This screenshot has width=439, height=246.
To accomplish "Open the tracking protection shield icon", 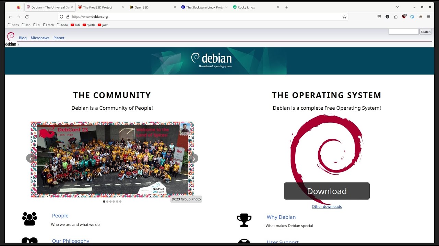I will point(61,17).
